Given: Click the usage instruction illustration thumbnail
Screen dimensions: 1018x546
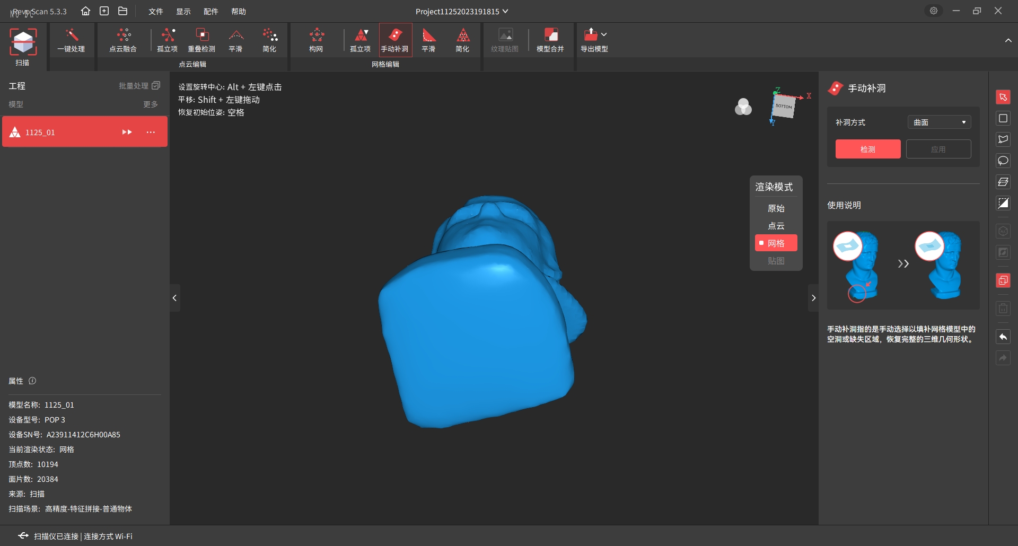Looking at the screenshot, I should point(903,265).
